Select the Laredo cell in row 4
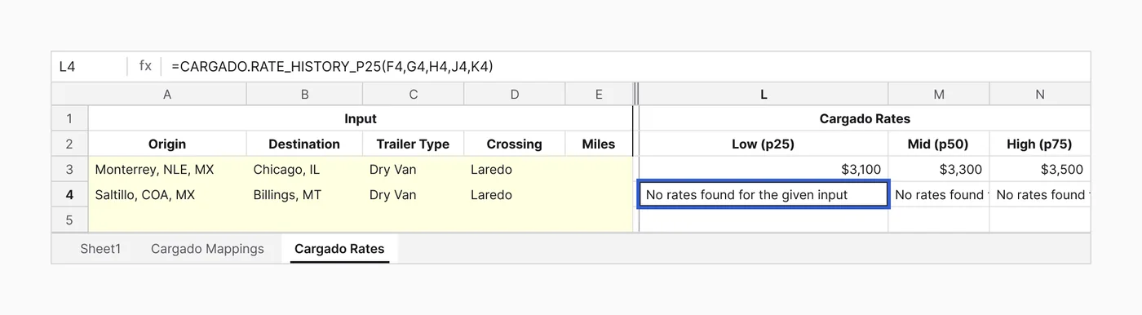1142x315 pixels. (514, 195)
